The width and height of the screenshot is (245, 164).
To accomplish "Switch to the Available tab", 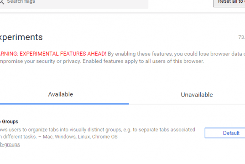I will 61,94.
